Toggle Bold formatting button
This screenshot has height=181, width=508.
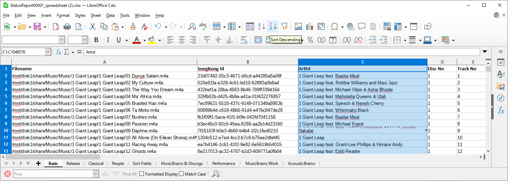96,40
